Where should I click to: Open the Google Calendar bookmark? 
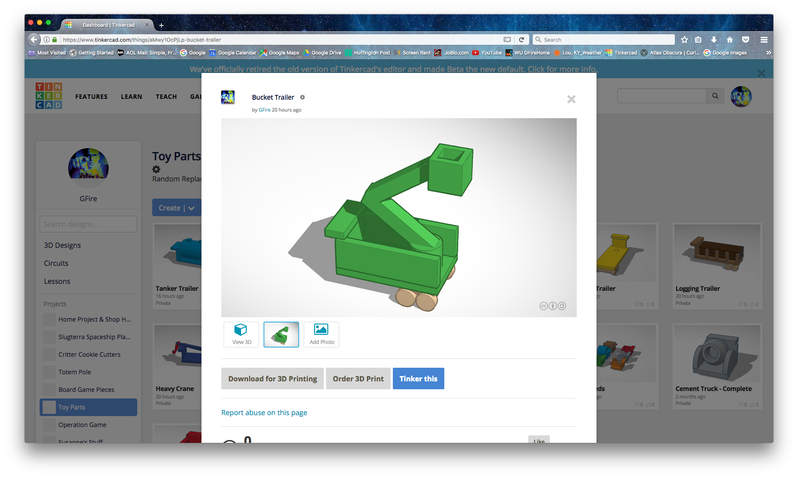[x=233, y=53]
